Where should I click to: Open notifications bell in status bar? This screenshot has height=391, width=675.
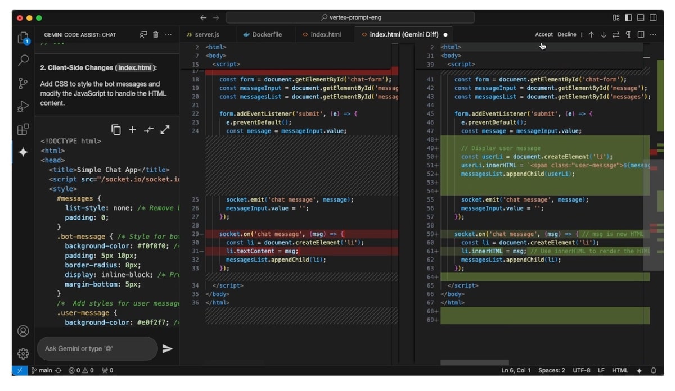pyautogui.click(x=654, y=371)
